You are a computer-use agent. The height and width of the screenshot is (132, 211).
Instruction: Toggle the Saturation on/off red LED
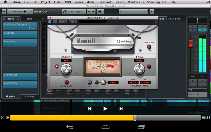[x=57, y=67]
